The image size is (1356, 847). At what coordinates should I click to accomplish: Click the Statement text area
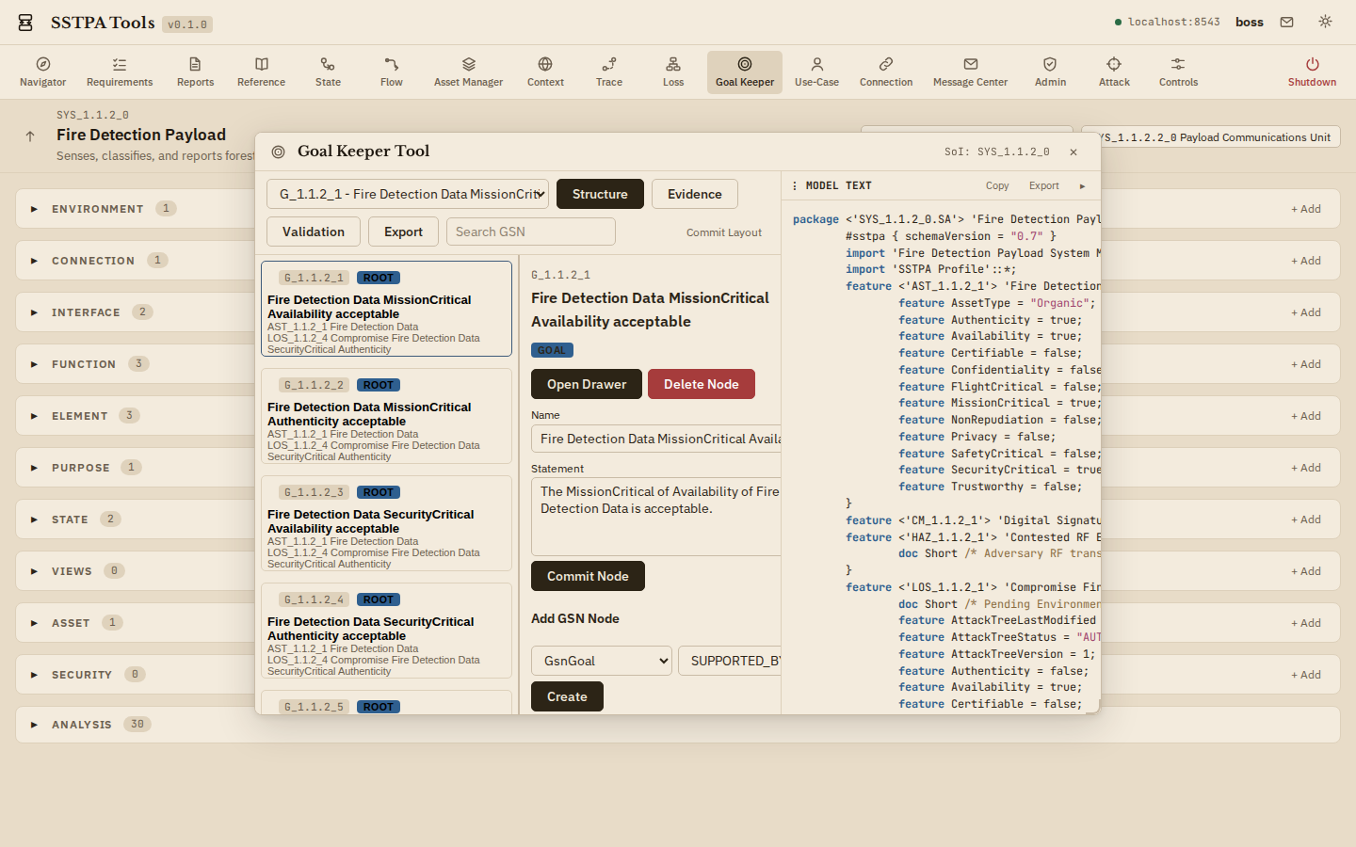coord(656,517)
